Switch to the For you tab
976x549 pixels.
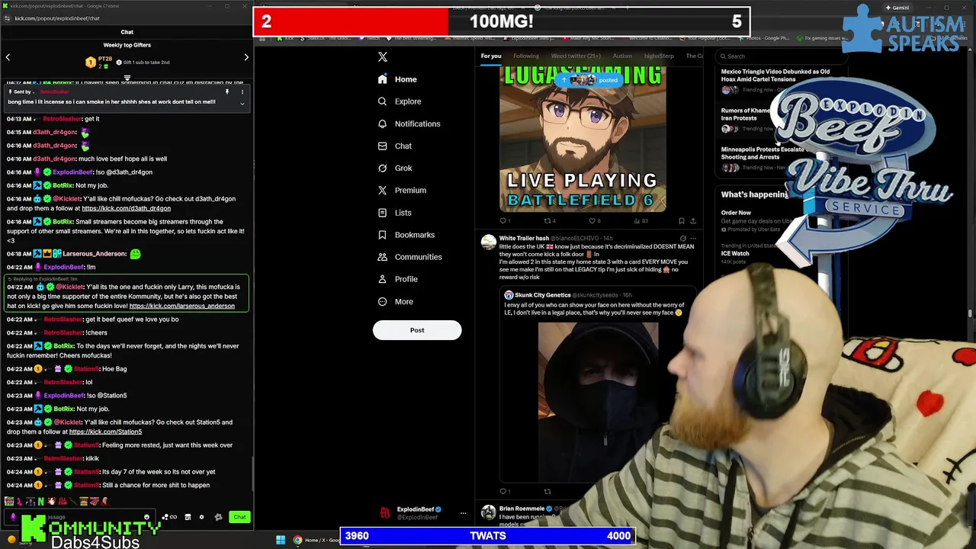(x=491, y=56)
